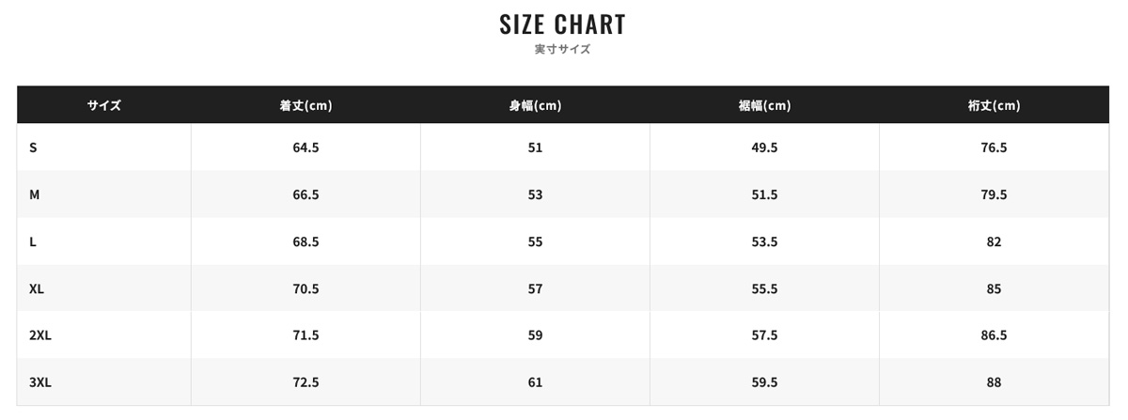
Task: Click the 71.5 length value for 2XL
Action: point(305,335)
